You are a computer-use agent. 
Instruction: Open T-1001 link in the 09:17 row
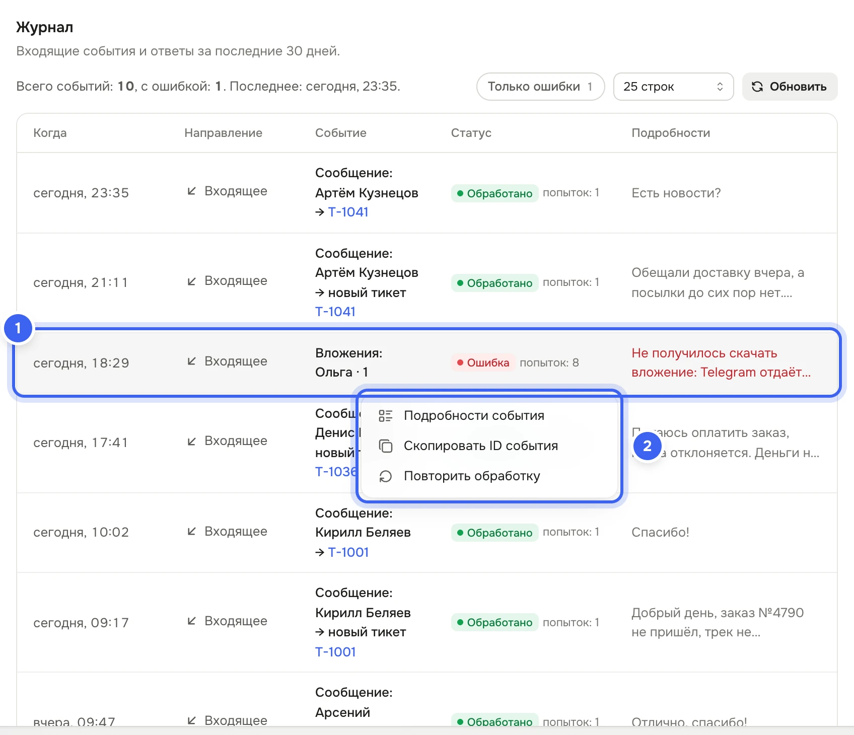point(335,652)
